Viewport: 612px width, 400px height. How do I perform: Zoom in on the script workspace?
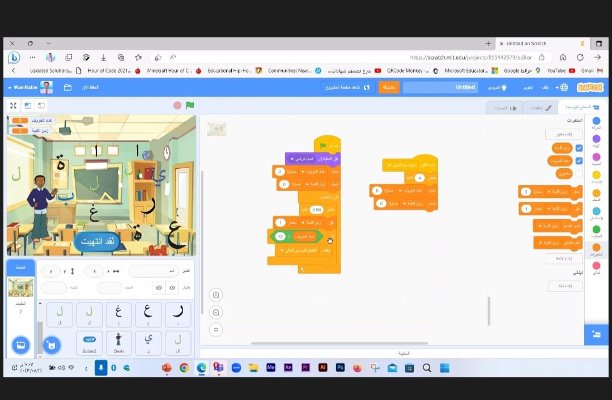click(x=216, y=295)
